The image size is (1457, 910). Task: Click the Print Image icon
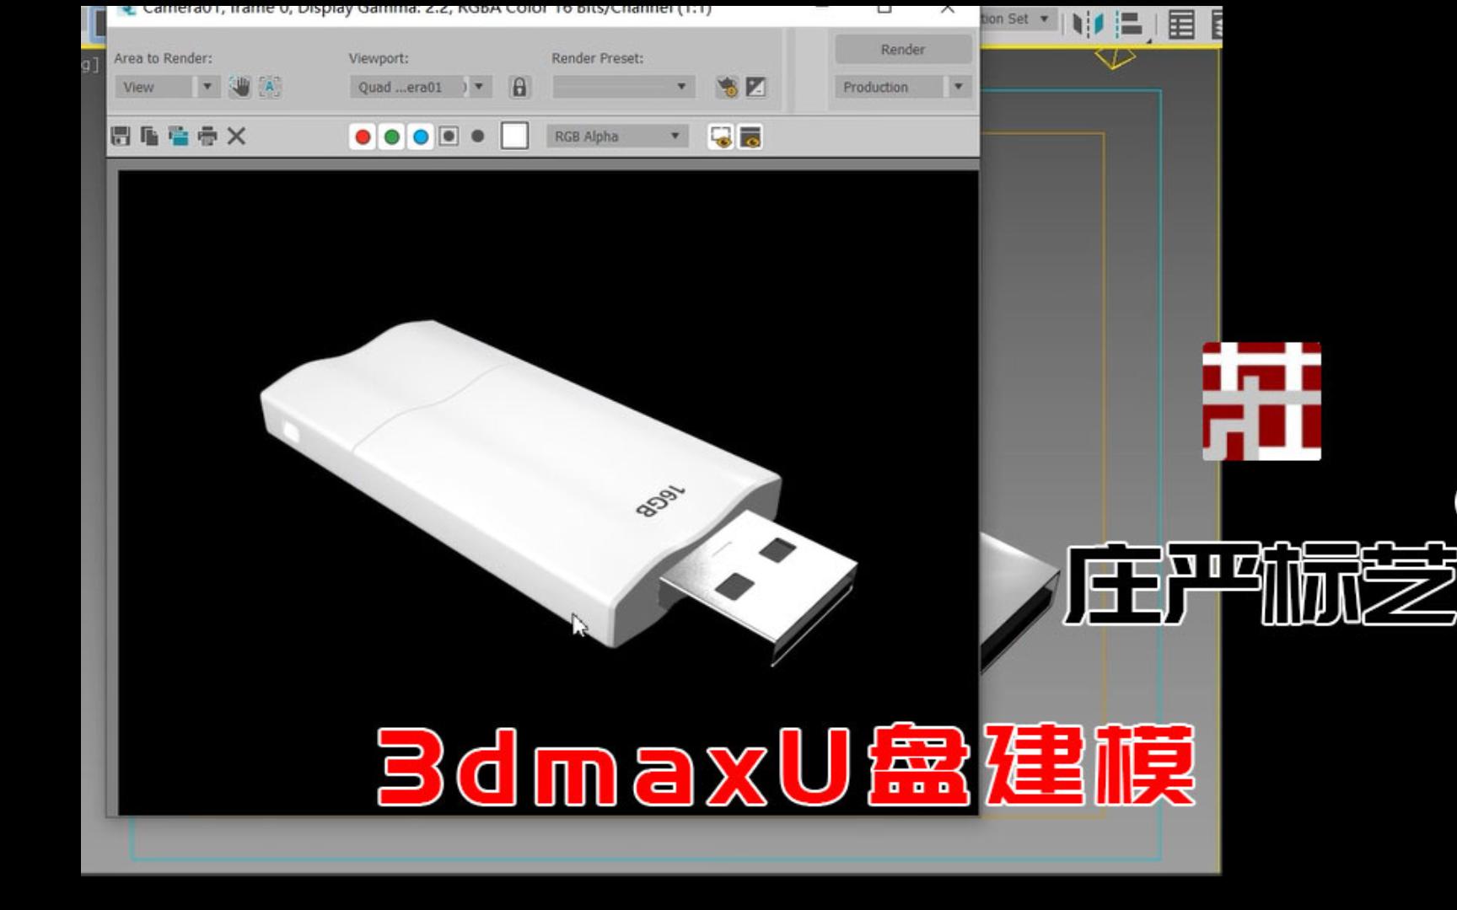(x=207, y=136)
